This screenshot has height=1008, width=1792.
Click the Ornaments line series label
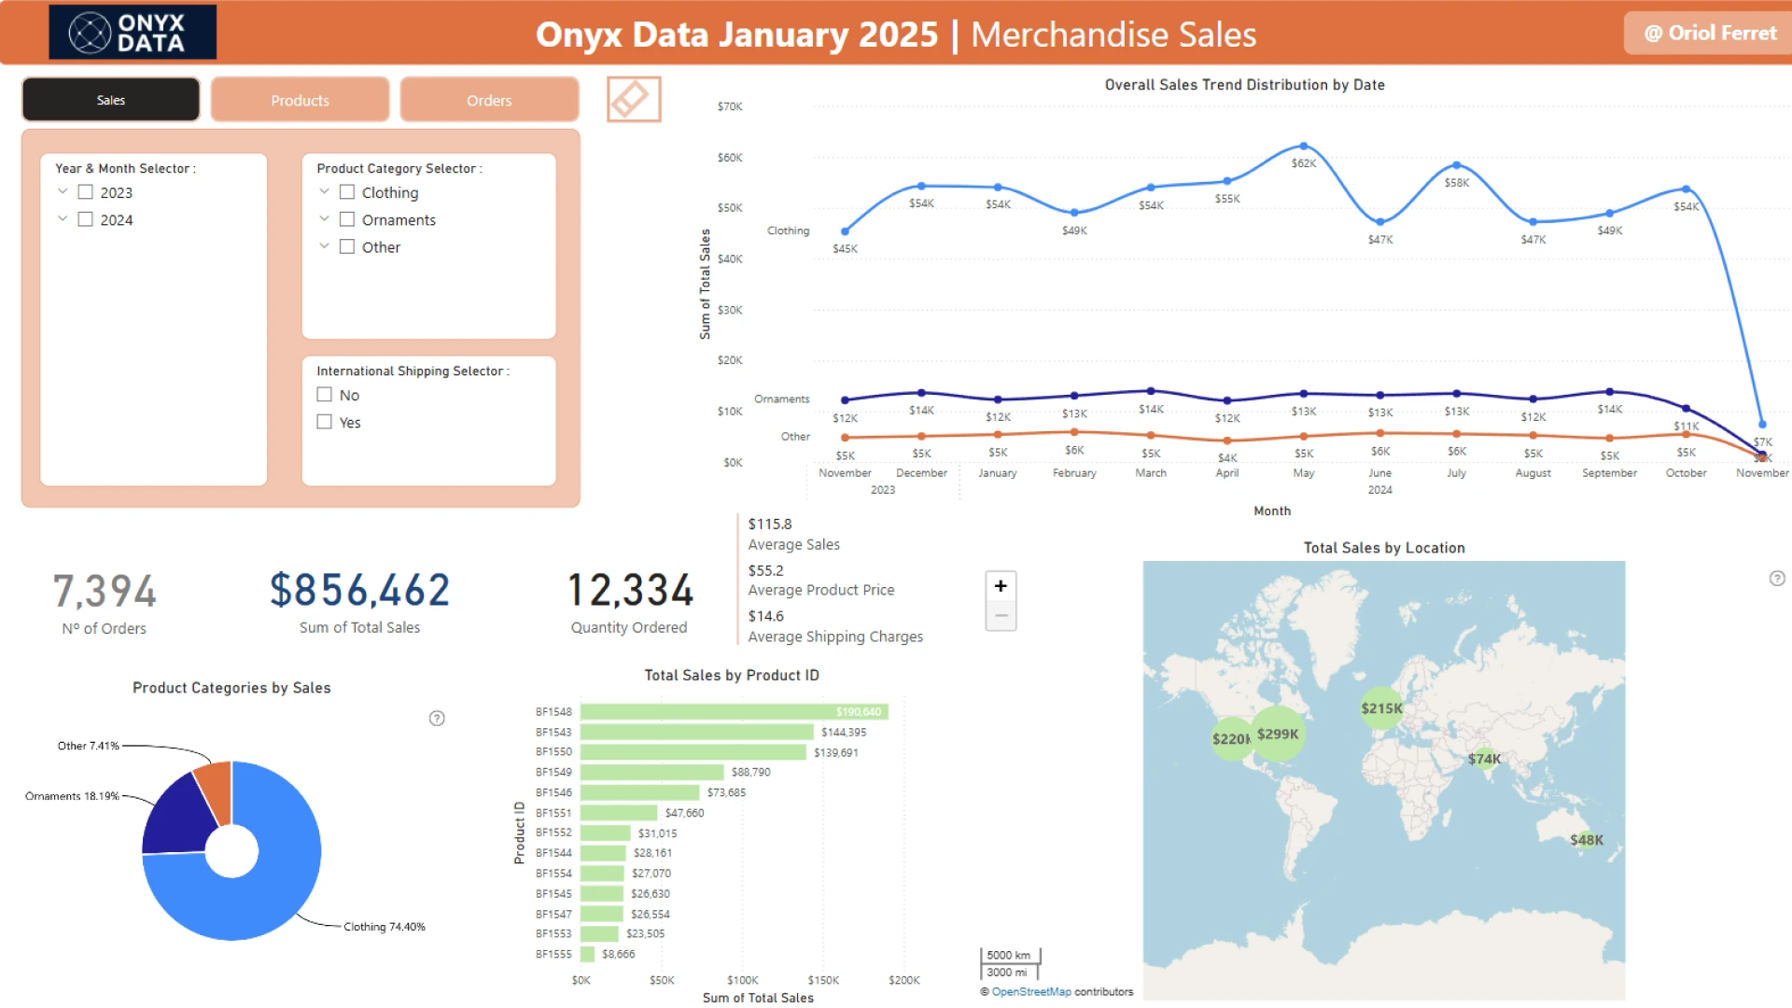coord(782,399)
